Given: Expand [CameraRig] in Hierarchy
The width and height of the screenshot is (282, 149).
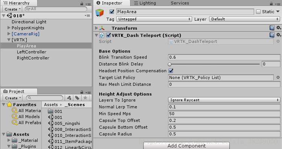Looking at the screenshot, I should point(9,33).
